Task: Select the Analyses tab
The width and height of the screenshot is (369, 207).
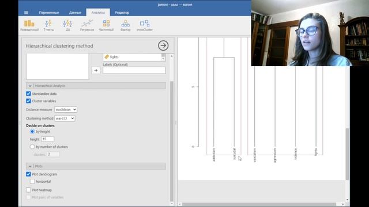Action: (98, 13)
